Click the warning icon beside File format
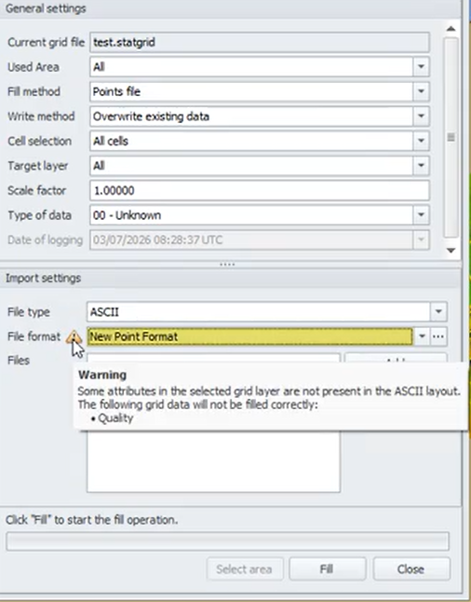Viewport: 471px width, 602px height. point(74,337)
